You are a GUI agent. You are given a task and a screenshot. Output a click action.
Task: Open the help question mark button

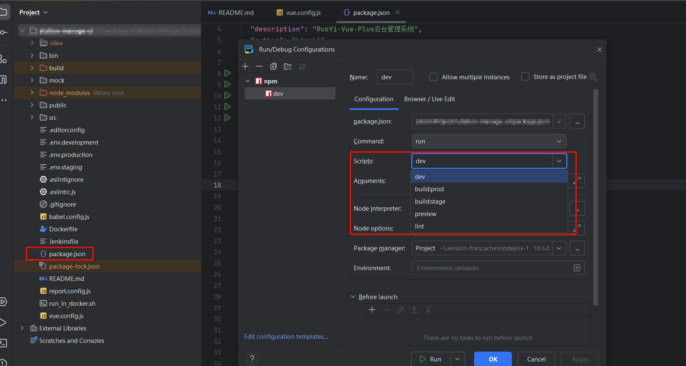tap(252, 359)
